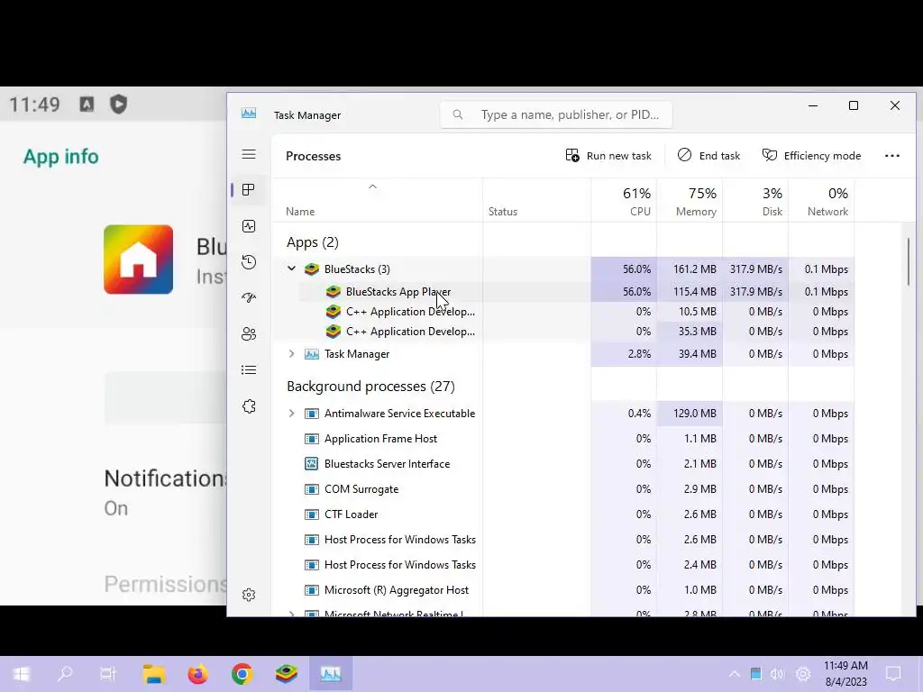Select the BlueStacks (3) row icon

311,269
